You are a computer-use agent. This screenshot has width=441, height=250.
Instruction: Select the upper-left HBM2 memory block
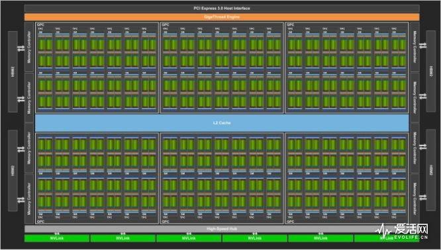tap(13, 71)
